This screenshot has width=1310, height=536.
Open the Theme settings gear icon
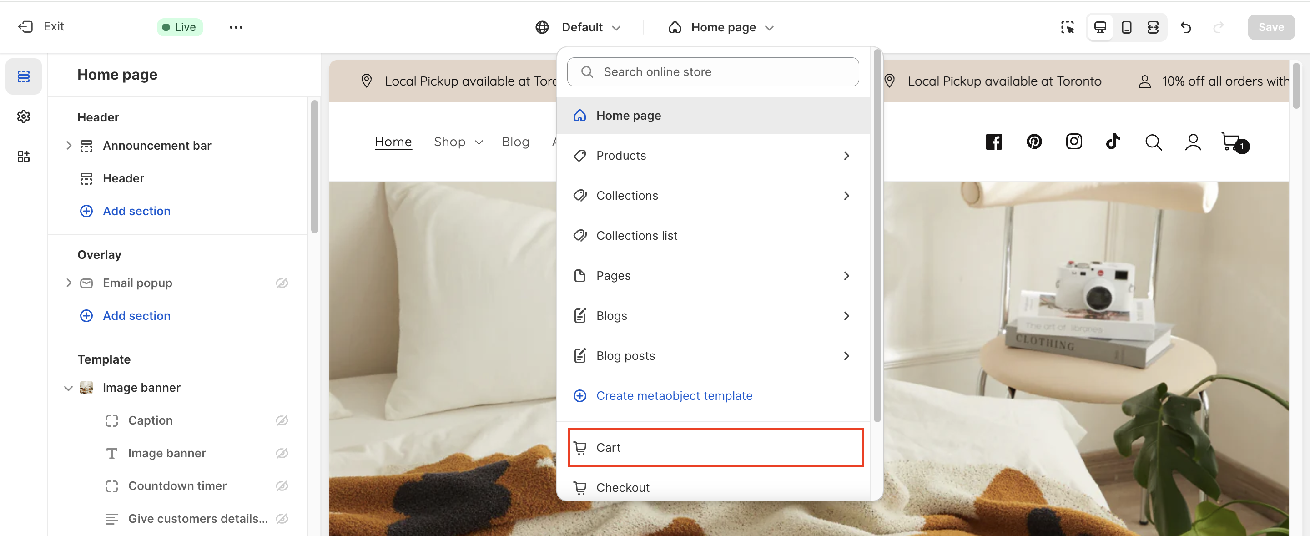23,116
